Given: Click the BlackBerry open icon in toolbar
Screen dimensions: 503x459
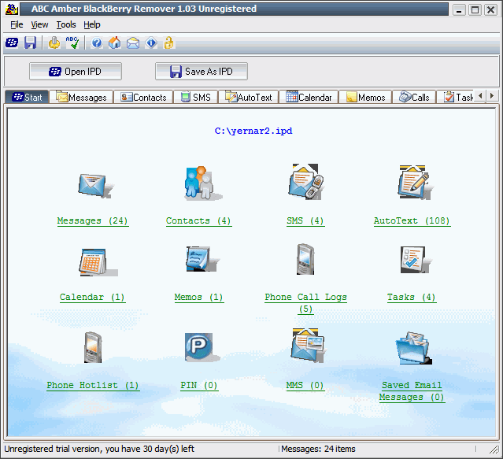Looking at the screenshot, I should pos(12,43).
